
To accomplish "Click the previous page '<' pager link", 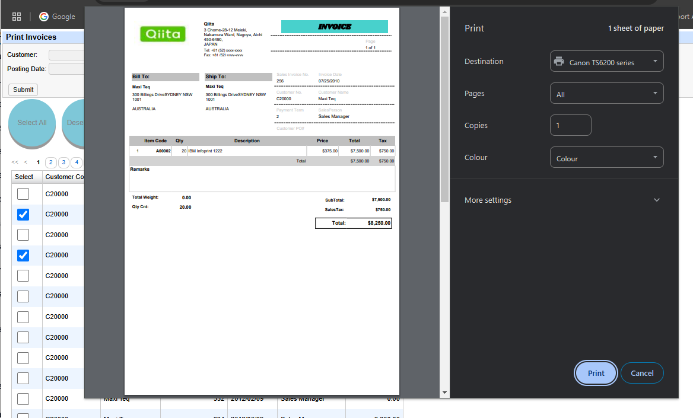I will point(26,162).
